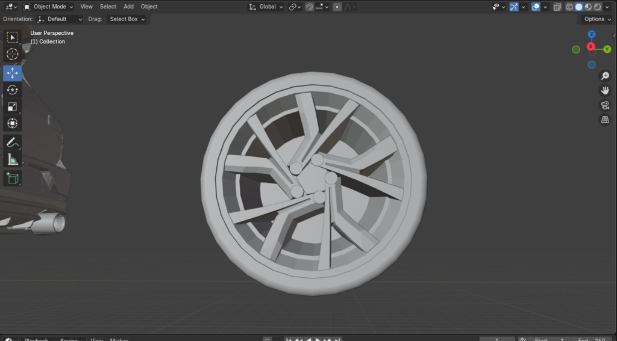617x341 pixels.
Task: Toggle X-ray view
Action: [557, 7]
